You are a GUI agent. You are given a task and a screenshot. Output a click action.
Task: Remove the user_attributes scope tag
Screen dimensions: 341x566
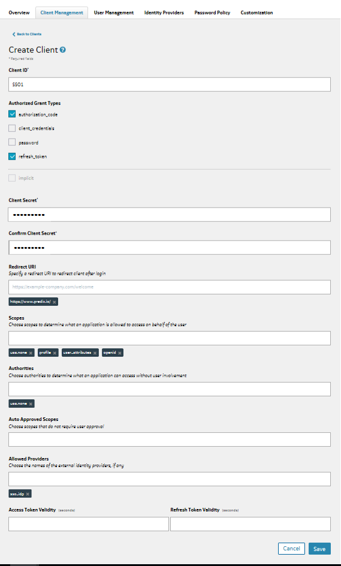(x=95, y=353)
